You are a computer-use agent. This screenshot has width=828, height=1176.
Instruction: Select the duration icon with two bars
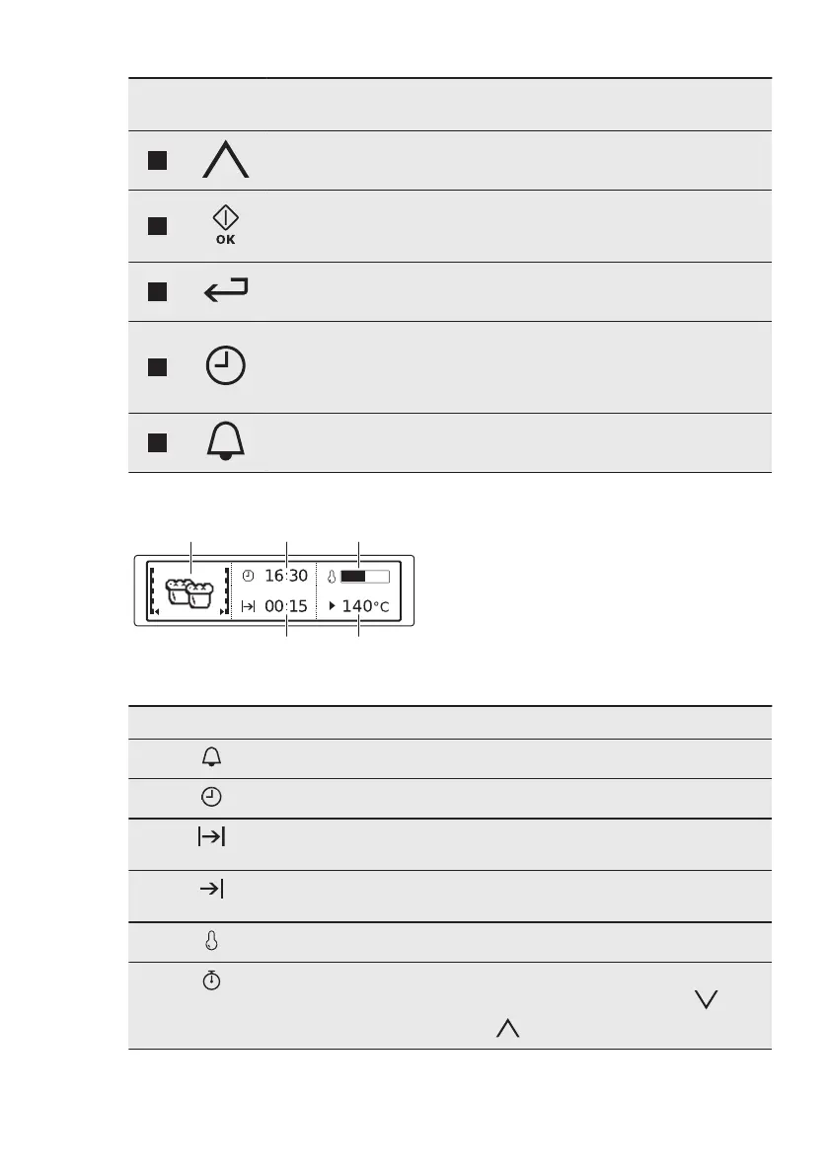212,838
